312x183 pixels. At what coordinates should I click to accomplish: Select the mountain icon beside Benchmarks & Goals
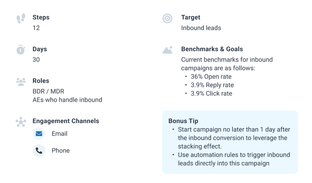click(x=167, y=50)
